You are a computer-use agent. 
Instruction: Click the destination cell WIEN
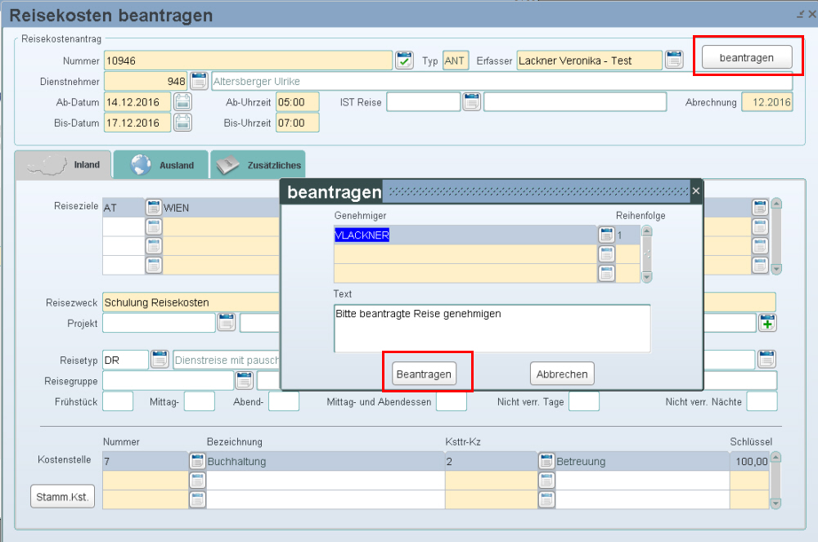pos(221,208)
